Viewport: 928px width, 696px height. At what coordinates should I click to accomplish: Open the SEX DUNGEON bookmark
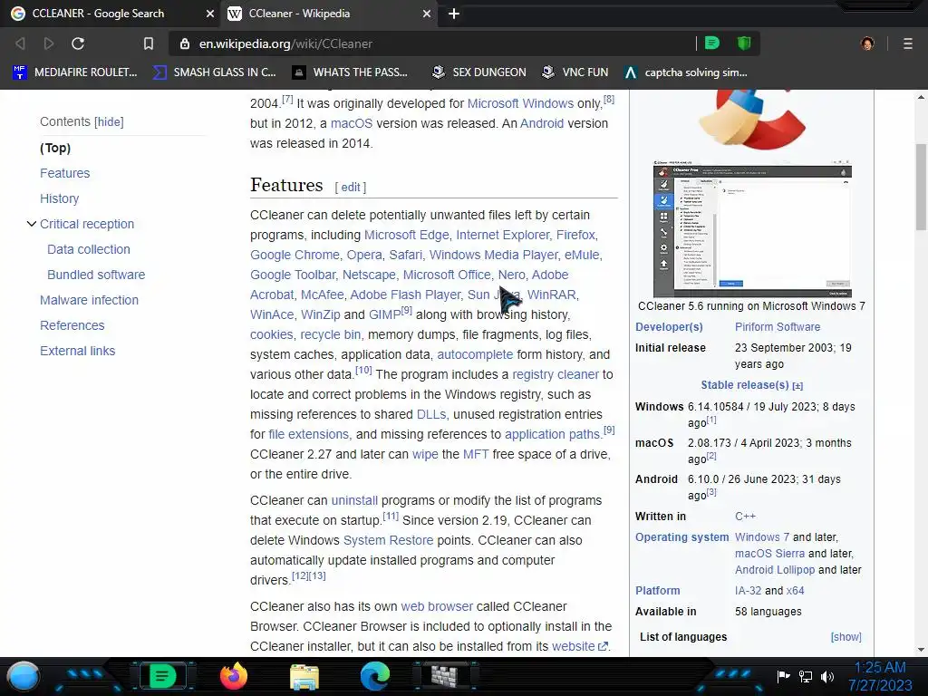[478, 72]
